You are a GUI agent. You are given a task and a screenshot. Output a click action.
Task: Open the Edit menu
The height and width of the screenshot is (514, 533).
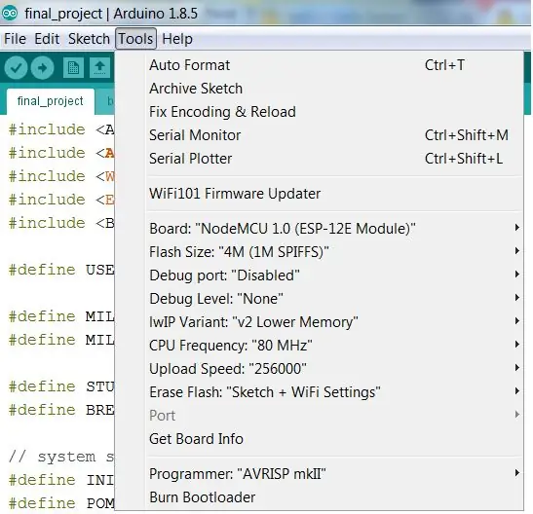pyautogui.click(x=47, y=39)
